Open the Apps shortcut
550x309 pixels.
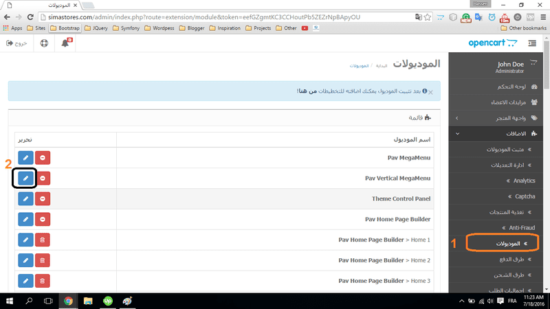12,28
